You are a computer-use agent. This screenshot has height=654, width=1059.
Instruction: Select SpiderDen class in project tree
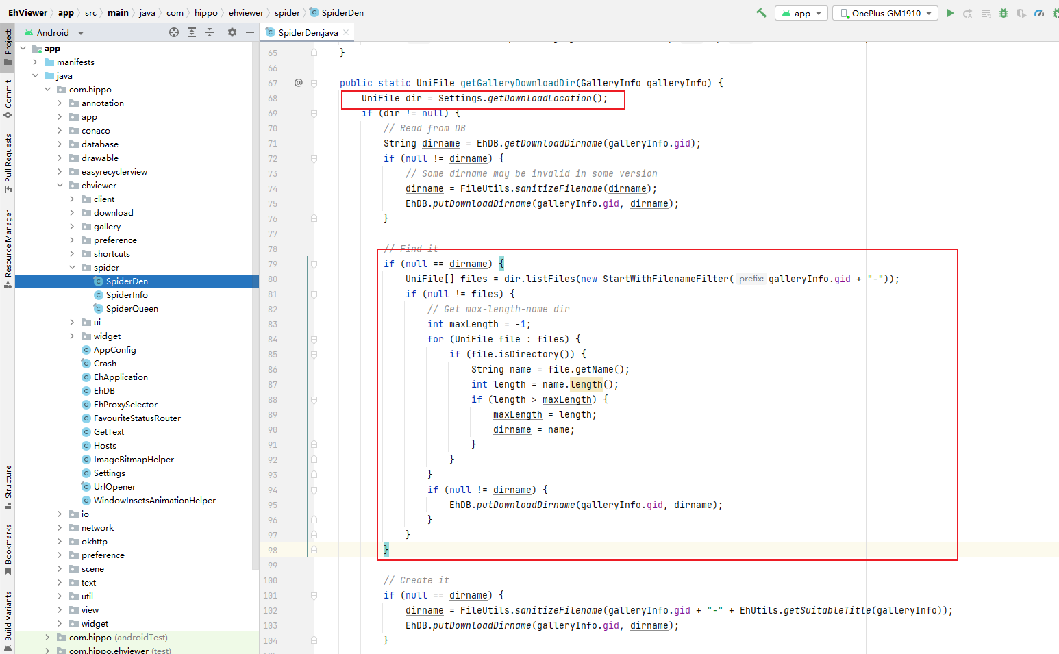coord(127,281)
